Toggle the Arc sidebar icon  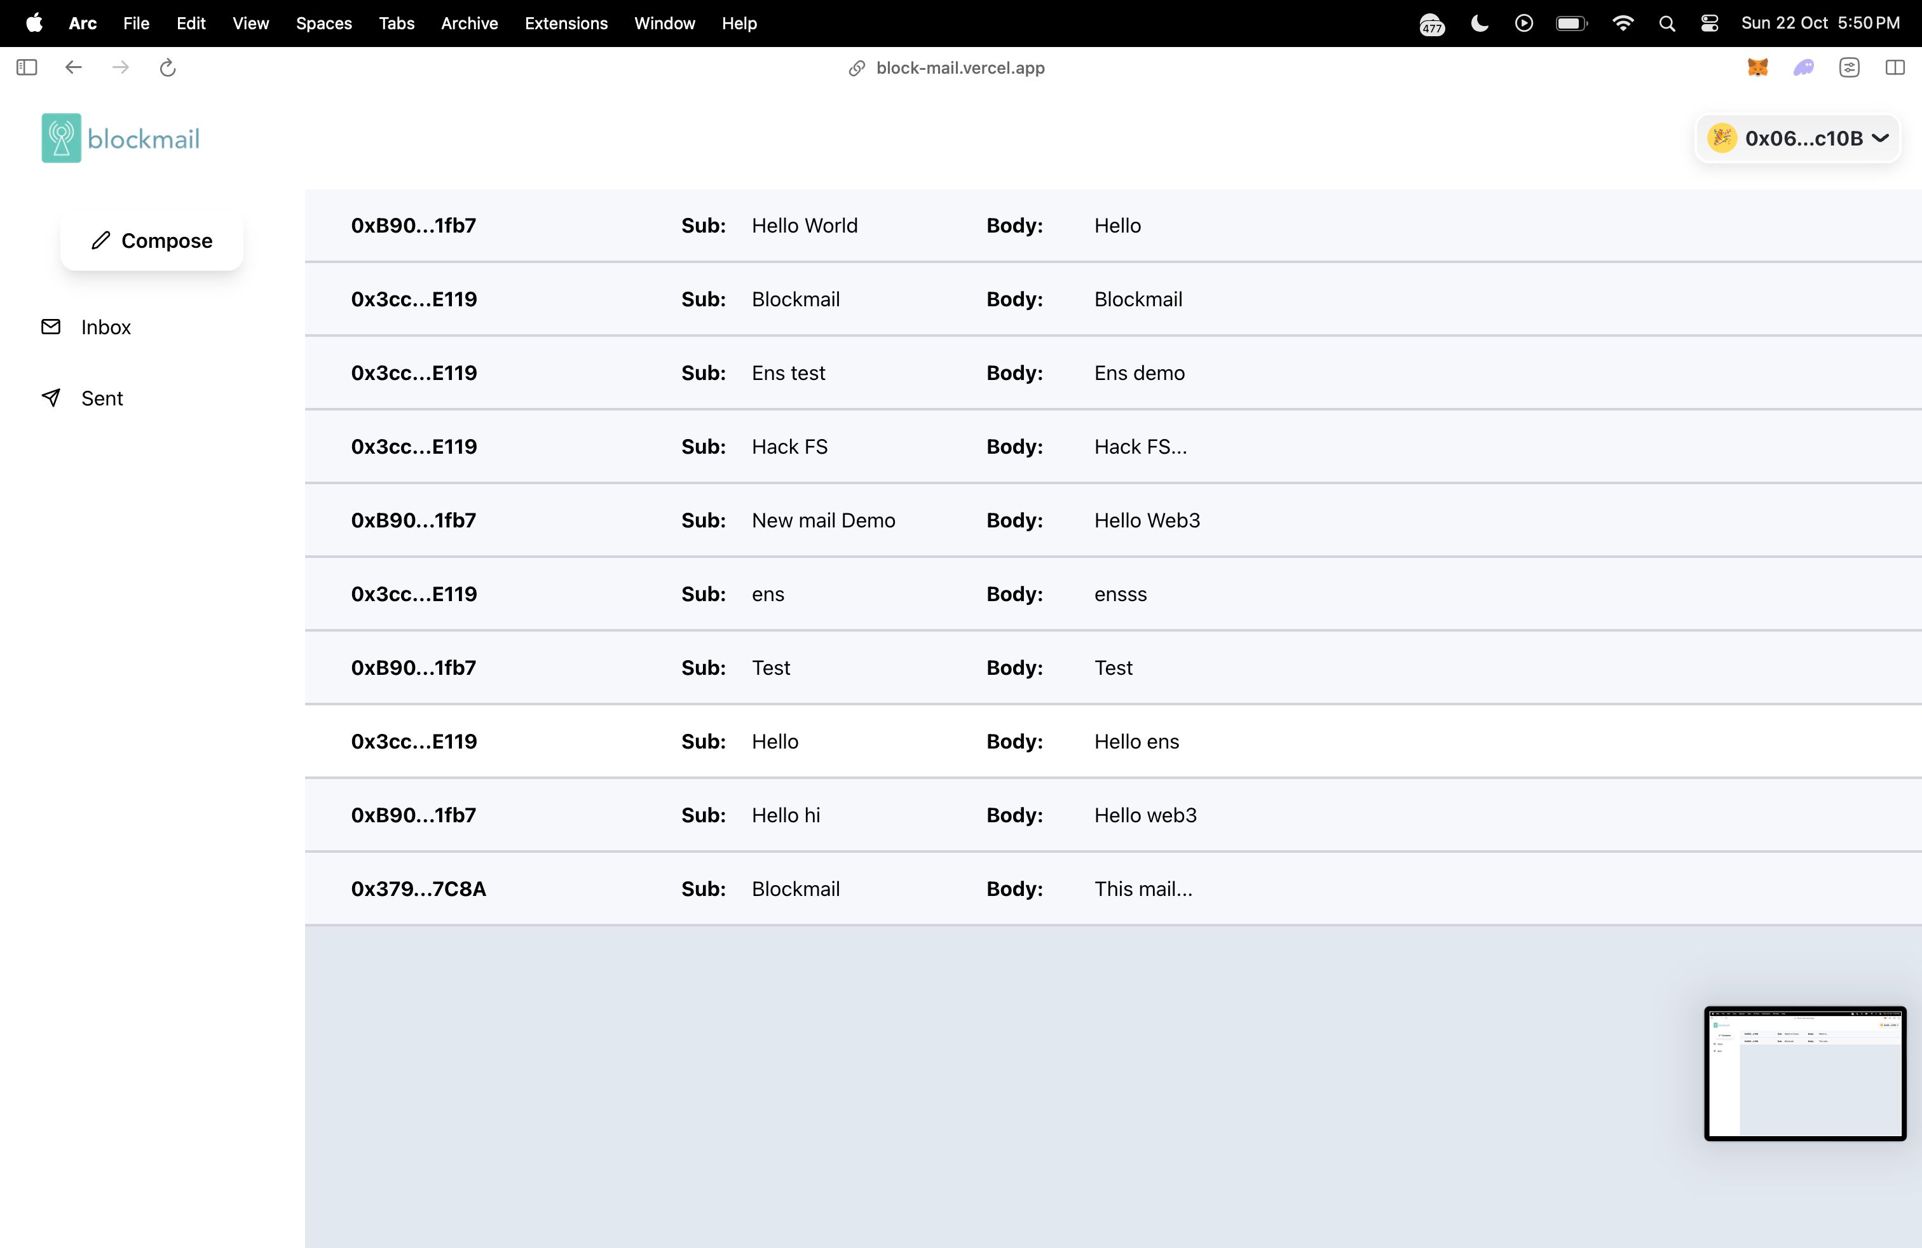[27, 68]
